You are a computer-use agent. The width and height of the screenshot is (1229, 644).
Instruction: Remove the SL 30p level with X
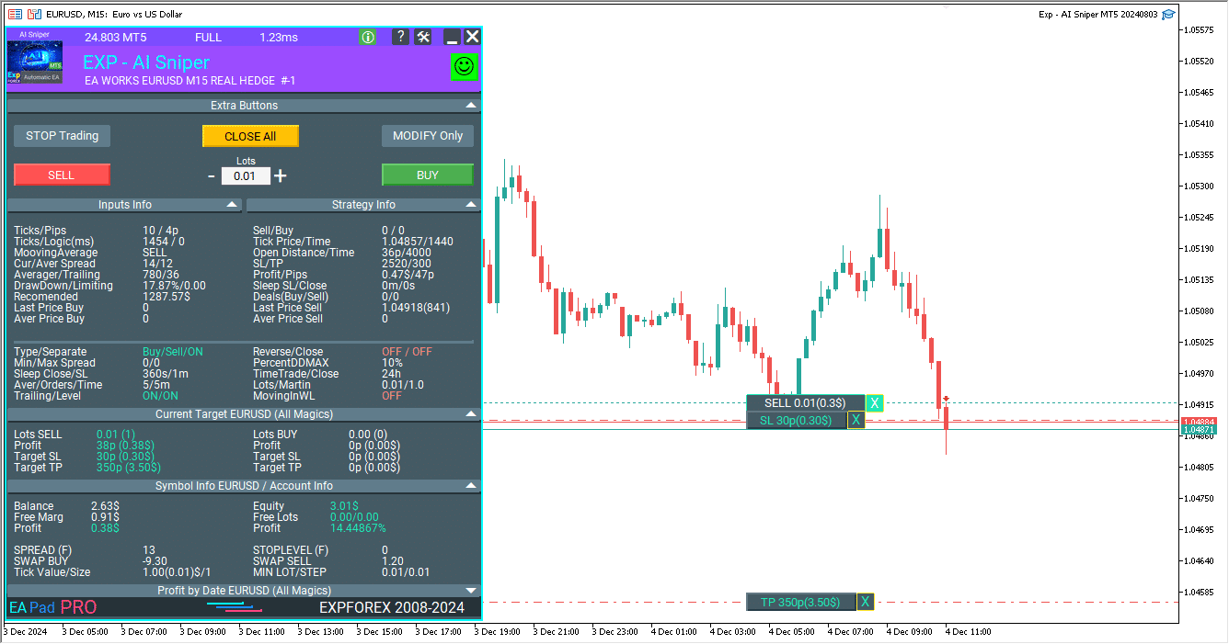[856, 420]
